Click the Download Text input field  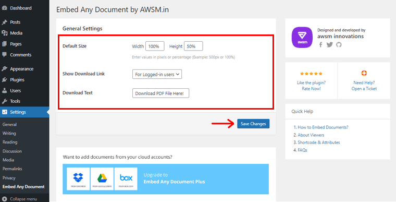[x=160, y=93]
